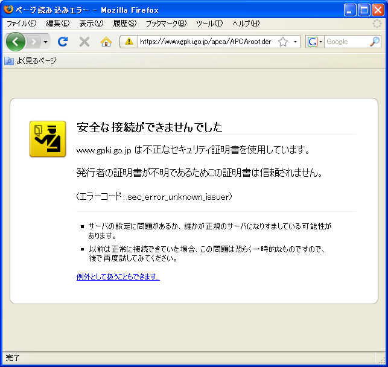
Task: Bookmark this page with the star icon
Action: tap(283, 42)
